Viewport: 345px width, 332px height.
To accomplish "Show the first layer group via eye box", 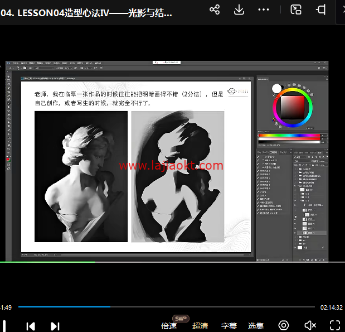I will point(295,169).
